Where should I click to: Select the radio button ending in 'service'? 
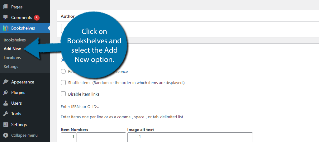[63, 71]
